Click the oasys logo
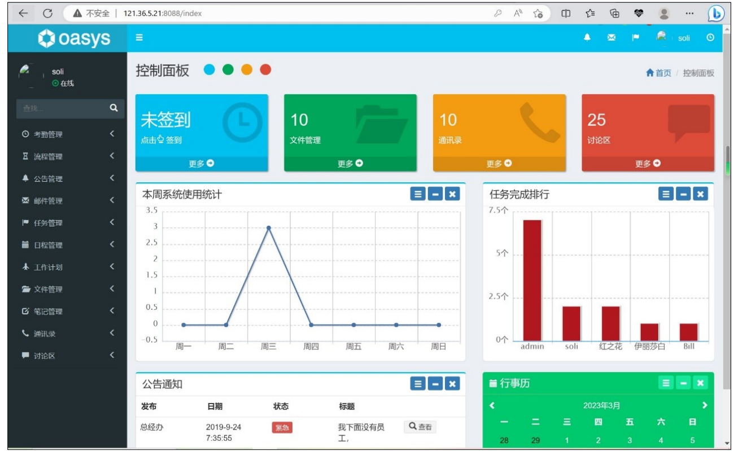Viewport: 734px width, 451px height. (74, 38)
